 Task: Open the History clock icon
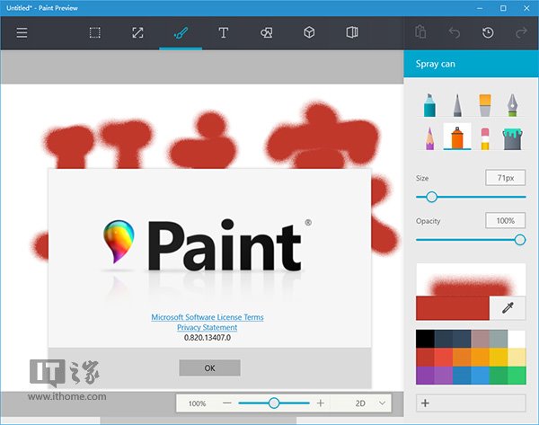488,33
